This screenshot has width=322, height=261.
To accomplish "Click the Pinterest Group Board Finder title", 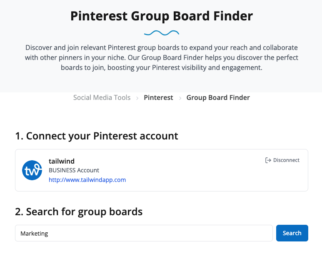I will [x=161, y=16].
